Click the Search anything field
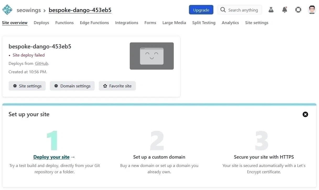This screenshot has width=319, height=190. coord(240,10)
